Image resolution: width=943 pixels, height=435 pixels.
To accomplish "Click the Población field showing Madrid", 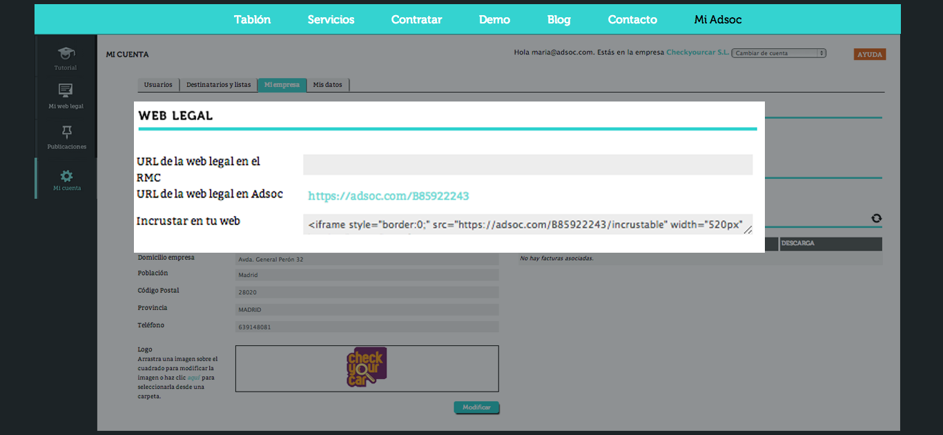I will [367, 275].
